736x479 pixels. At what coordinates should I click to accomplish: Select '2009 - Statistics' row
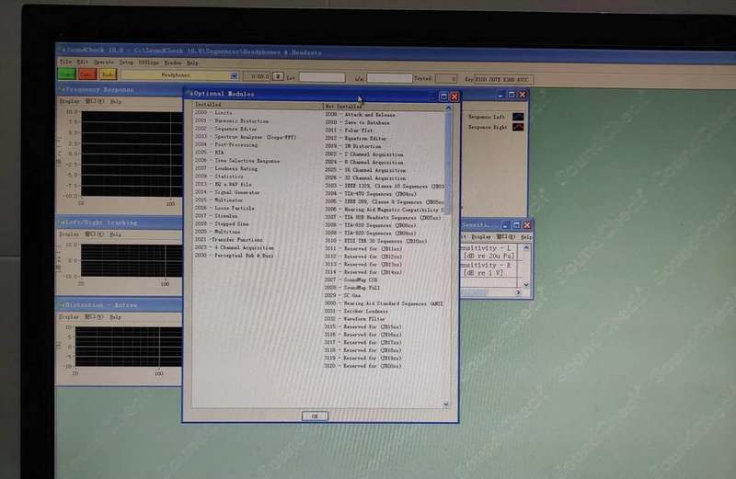click(219, 177)
